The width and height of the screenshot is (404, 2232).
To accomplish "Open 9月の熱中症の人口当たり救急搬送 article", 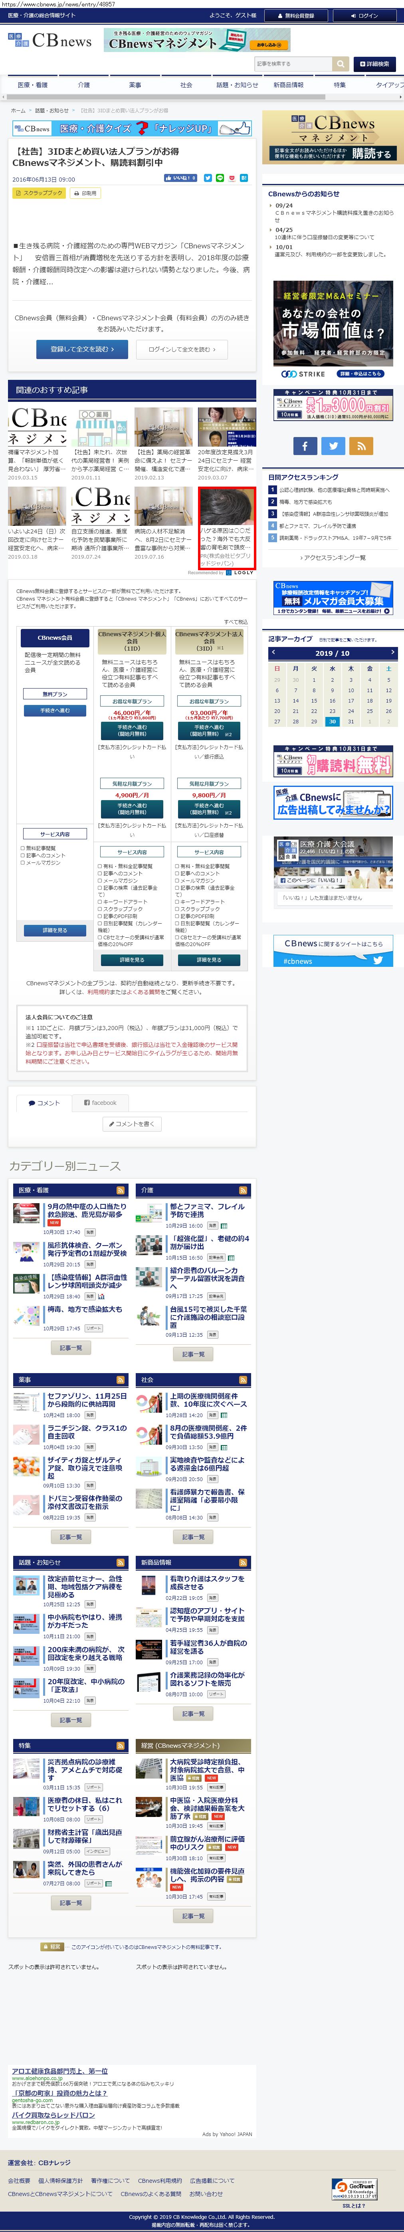I will tap(87, 1210).
